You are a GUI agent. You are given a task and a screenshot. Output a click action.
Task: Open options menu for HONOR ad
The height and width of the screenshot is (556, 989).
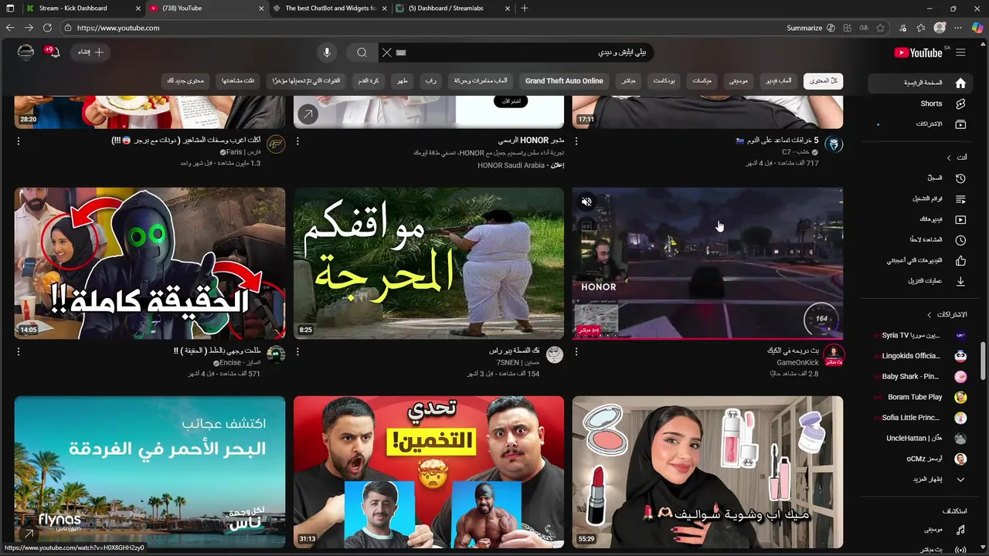coord(297,141)
